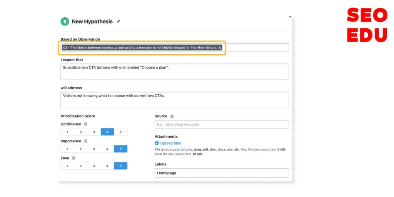
Task: Click the pencil icon to rename hypothesis
Action: pos(118,22)
